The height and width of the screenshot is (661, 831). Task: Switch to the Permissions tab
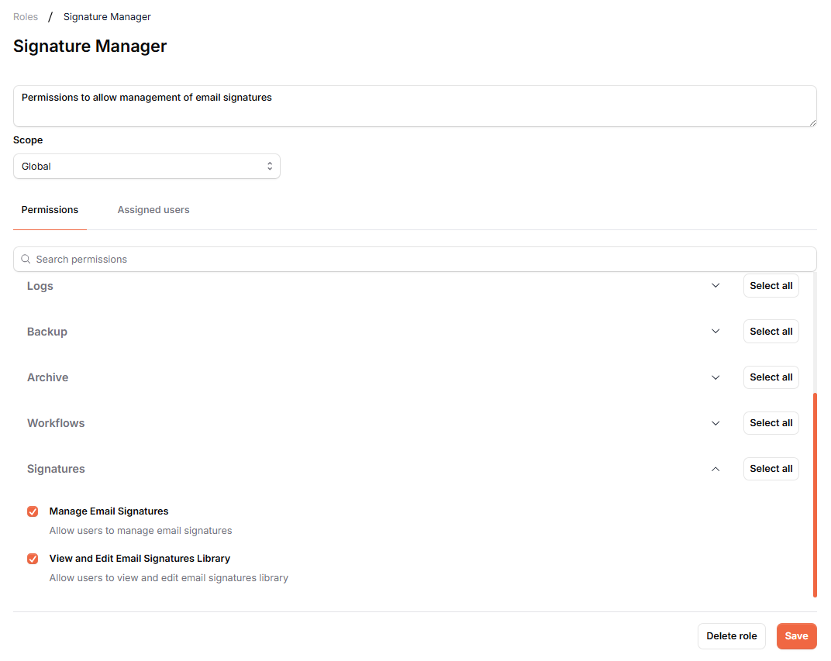pos(50,210)
